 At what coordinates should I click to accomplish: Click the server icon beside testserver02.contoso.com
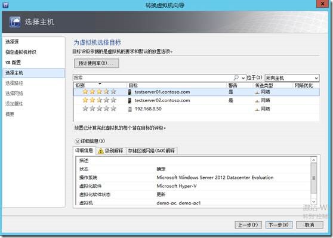pos(129,100)
